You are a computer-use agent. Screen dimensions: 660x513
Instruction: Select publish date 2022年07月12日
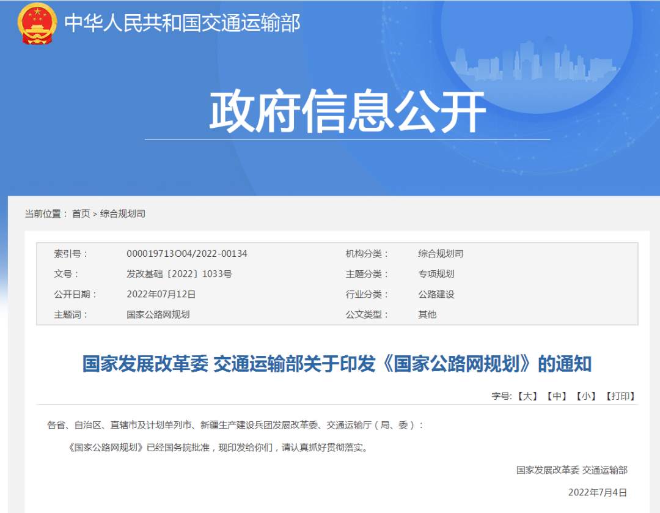point(161,294)
